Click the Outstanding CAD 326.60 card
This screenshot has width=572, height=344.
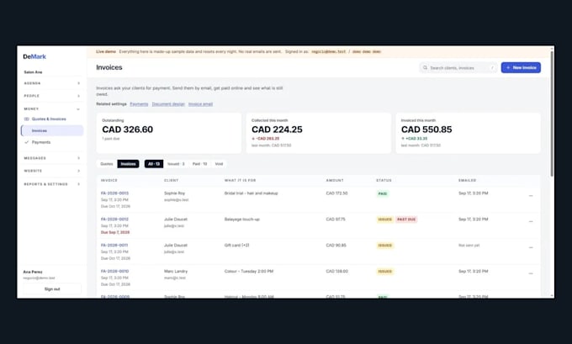tap(168, 133)
